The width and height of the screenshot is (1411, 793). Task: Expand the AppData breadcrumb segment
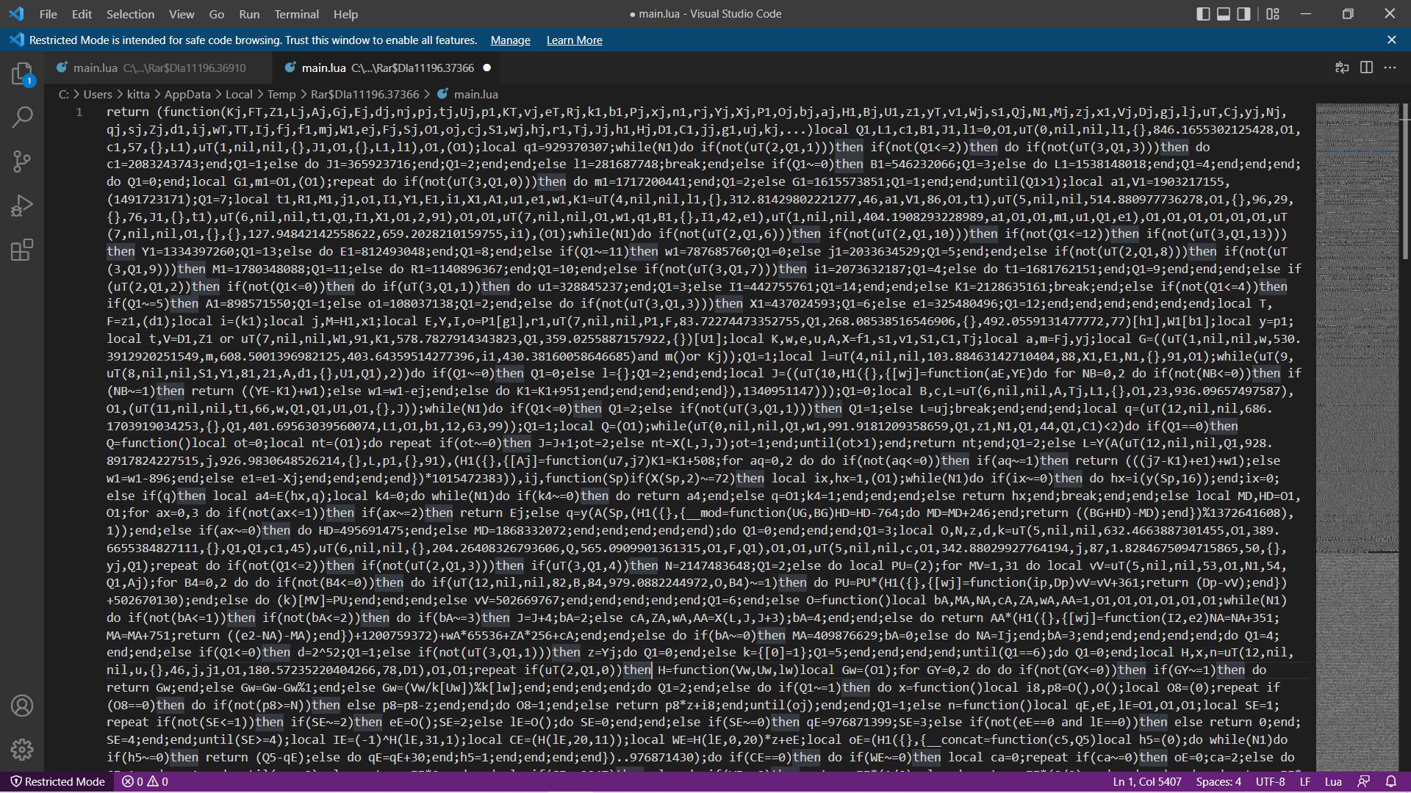pyautogui.click(x=187, y=94)
